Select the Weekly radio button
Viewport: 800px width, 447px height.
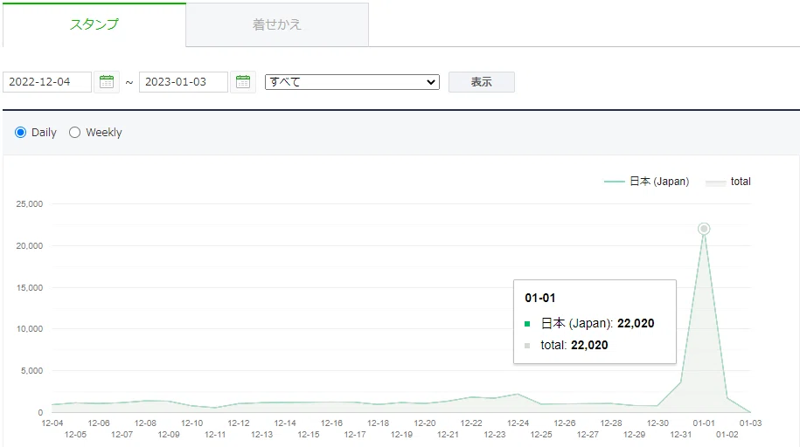(74, 133)
